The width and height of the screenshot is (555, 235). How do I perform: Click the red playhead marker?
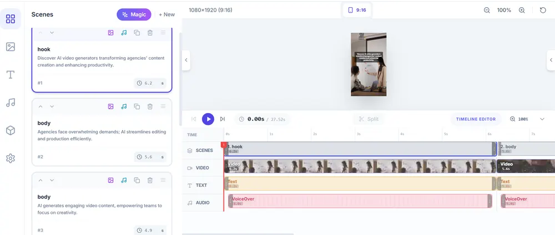coord(224,145)
